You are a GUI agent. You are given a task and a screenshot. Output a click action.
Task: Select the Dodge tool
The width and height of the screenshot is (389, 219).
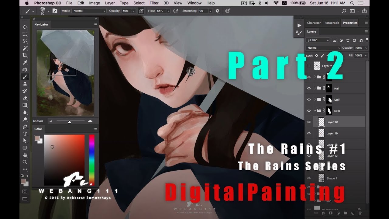click(25, 119)
